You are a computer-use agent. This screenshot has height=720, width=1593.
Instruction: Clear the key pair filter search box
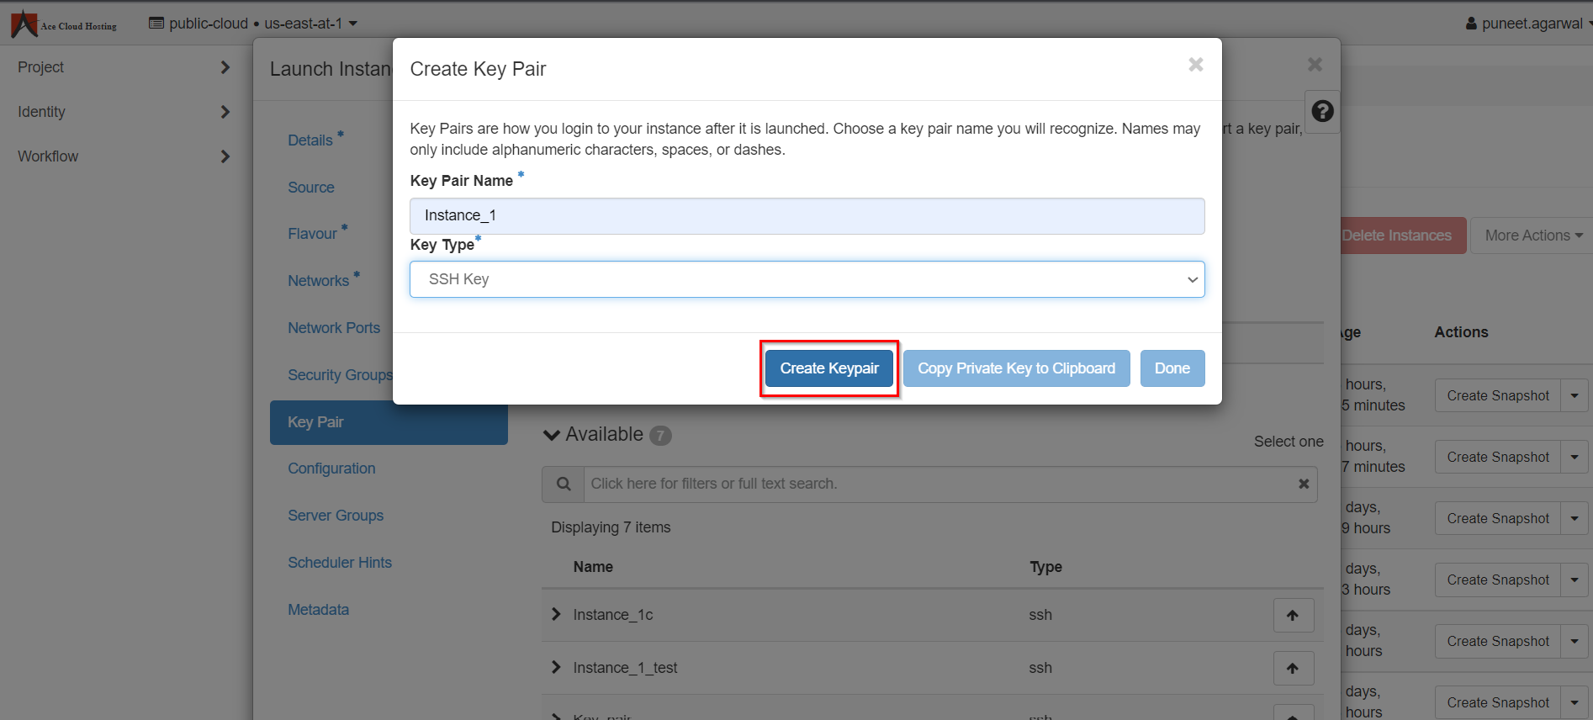coord(1303,484)
